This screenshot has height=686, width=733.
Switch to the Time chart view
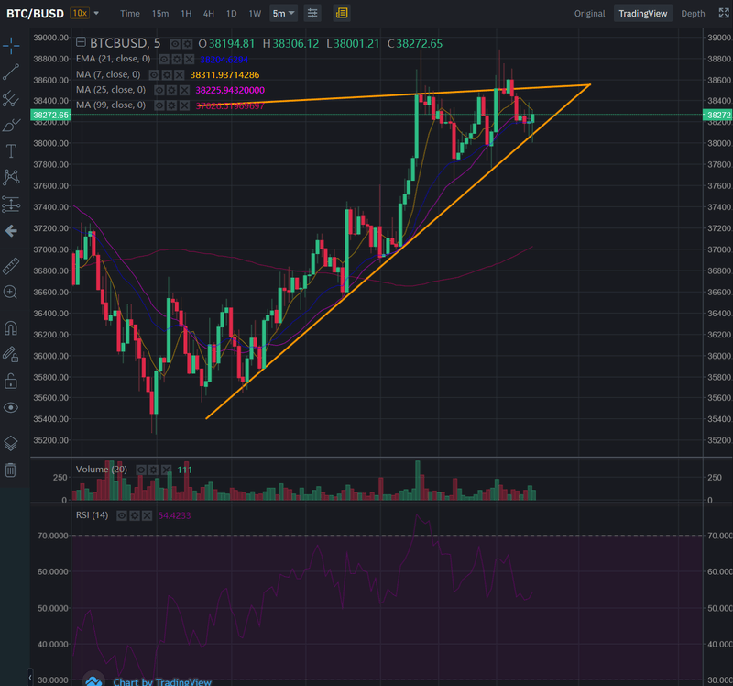[130, 14]
